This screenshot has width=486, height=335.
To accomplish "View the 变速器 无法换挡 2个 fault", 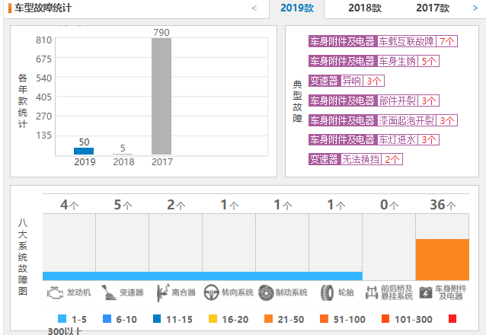I will point(356,160).
